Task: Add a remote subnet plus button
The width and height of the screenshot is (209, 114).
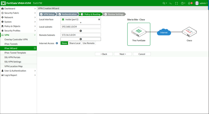Action: click(81, 39)
